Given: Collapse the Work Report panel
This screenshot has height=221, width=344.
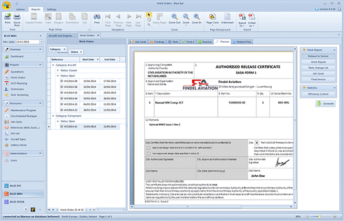Looking at the screenshot, I should 334,50.
